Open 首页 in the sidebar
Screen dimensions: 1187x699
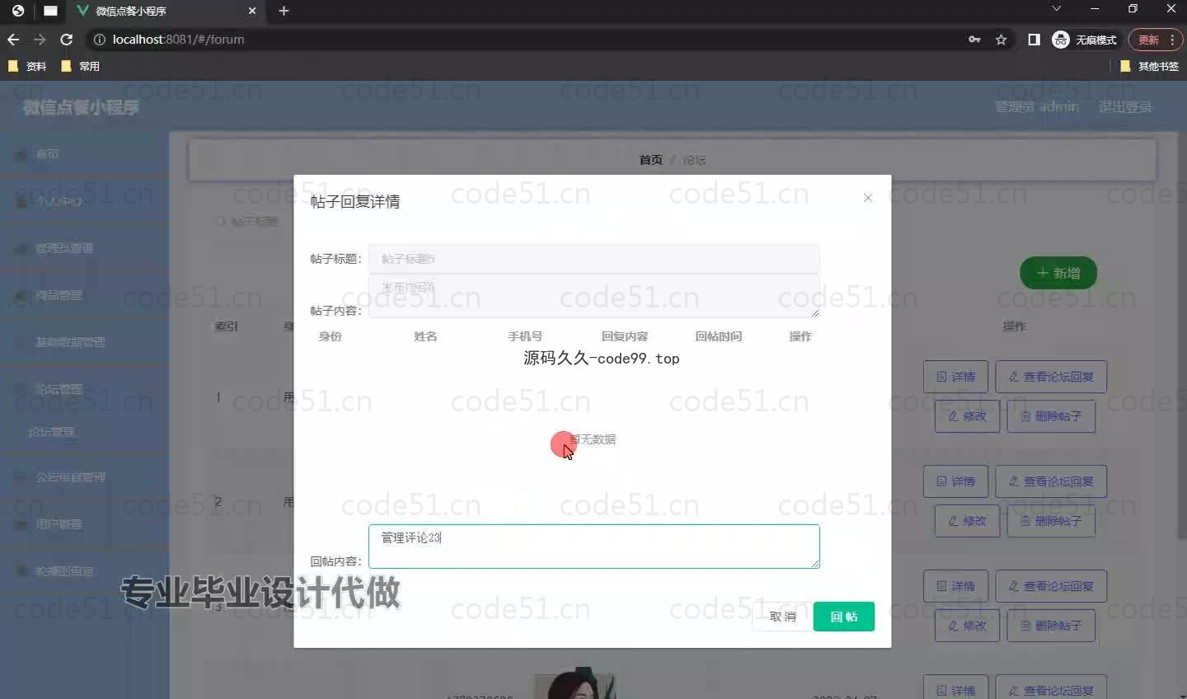coord(82,154)
